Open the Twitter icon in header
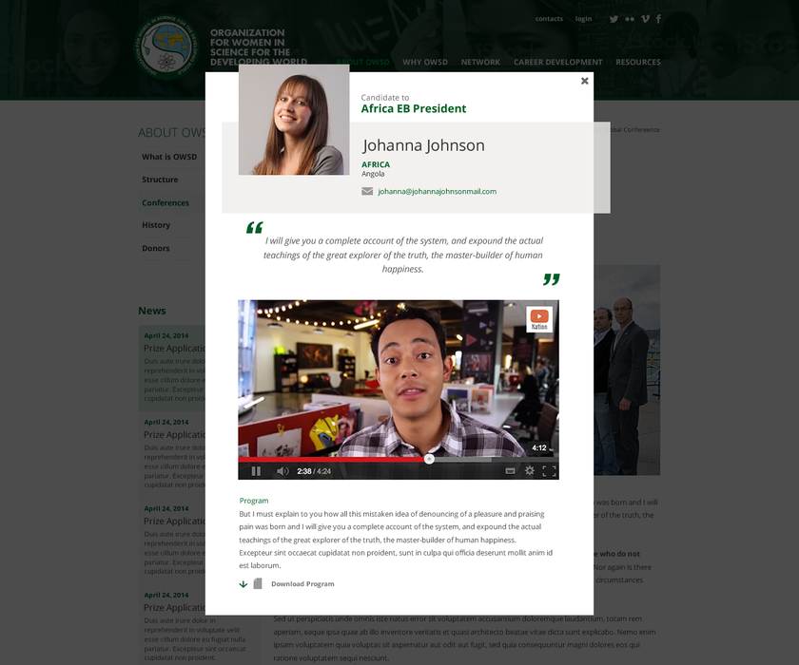Screen dimensions: 799x665 (614, 19)
